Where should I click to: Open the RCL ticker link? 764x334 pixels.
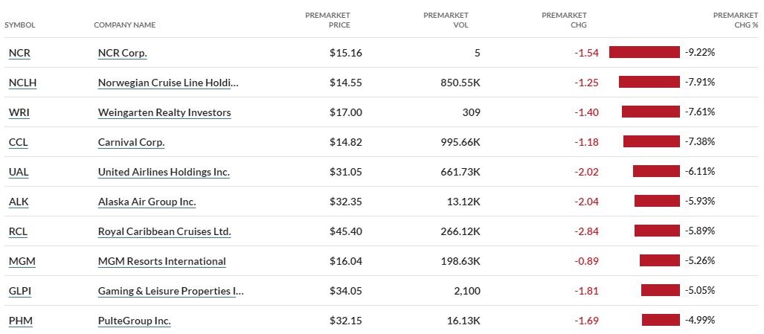(x=19, y=231)
